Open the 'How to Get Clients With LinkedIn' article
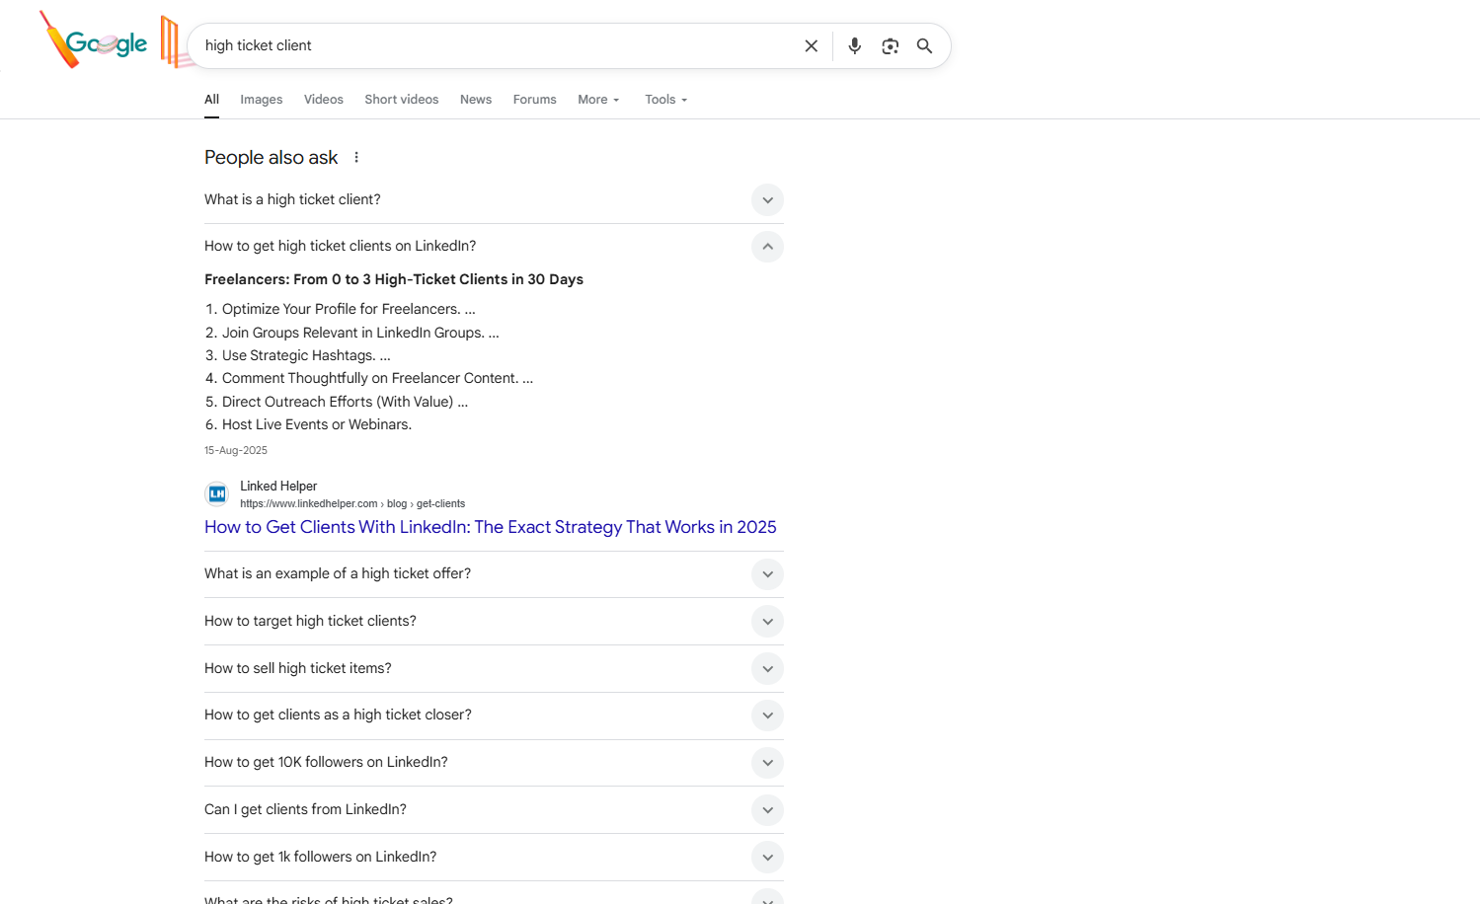Image resolution: width=1480 pixels, height=904 pixels. [490, 527]
